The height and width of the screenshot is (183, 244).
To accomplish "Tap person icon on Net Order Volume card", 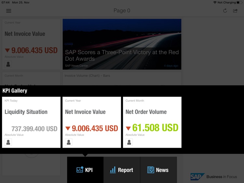I will tap(129, 142).
